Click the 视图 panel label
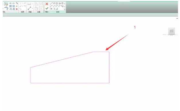The image size is (180, 111). tap(22, 12)
